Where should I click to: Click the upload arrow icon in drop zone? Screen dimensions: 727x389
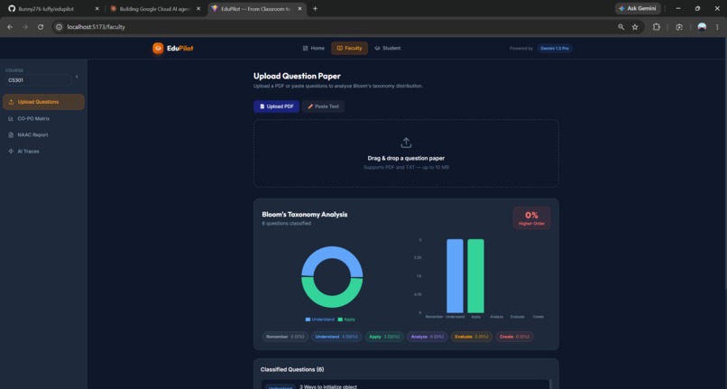[x=406, y=143]
